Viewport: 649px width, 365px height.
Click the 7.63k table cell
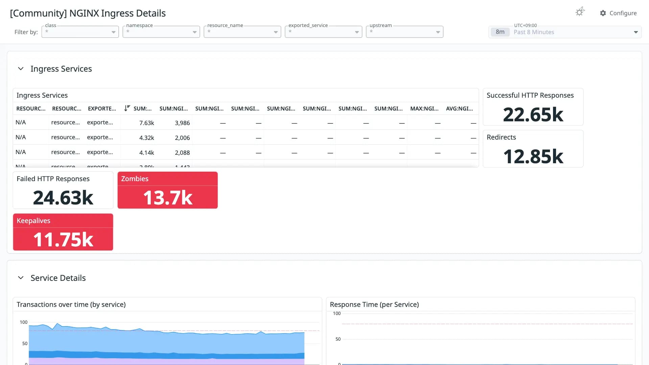147,123
